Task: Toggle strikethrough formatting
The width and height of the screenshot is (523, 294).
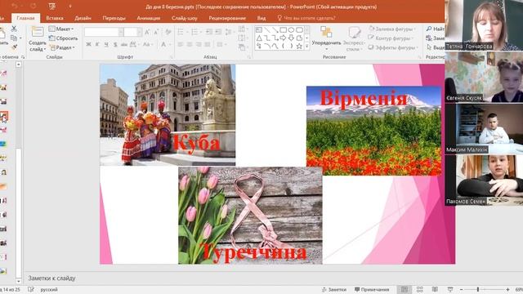Action: (x=124, y=44)
